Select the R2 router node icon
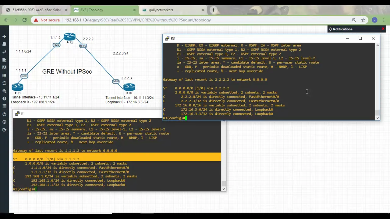The width and height of the screenshot is (390, 219). coord(69,37)
